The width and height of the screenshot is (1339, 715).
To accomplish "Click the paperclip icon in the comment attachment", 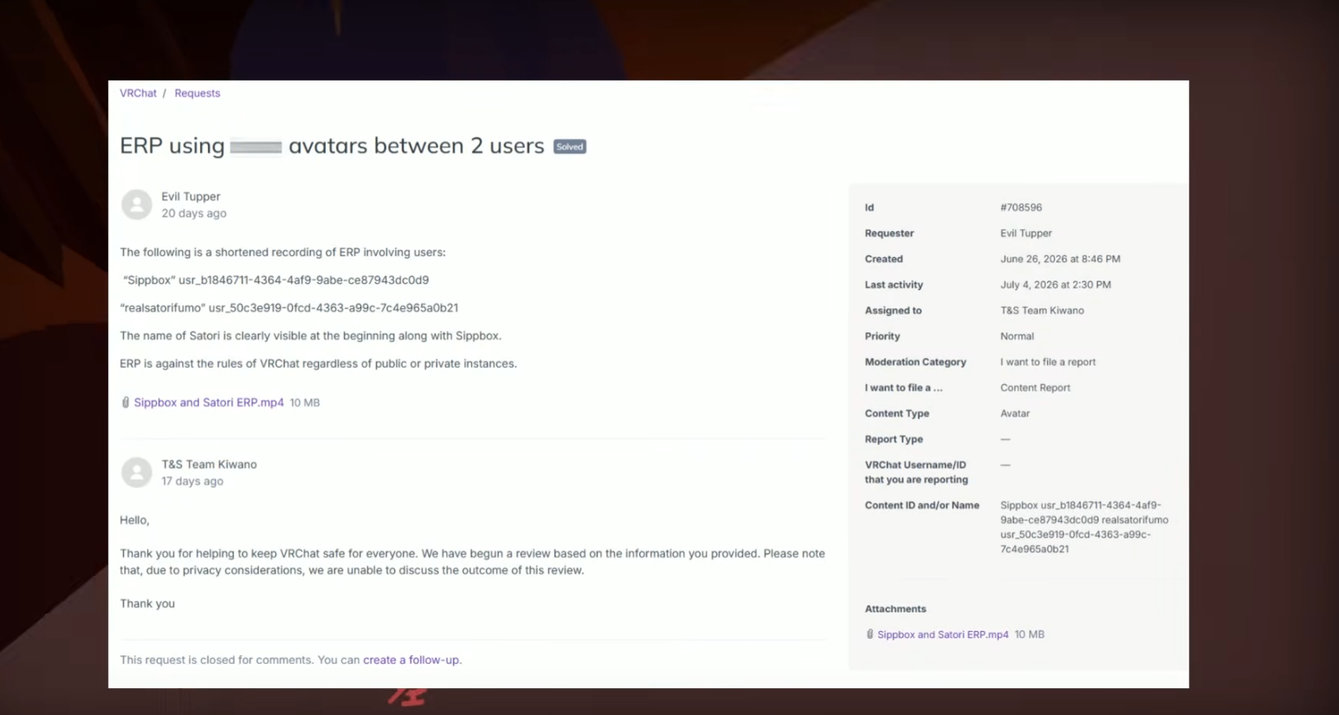I will 126,403.
